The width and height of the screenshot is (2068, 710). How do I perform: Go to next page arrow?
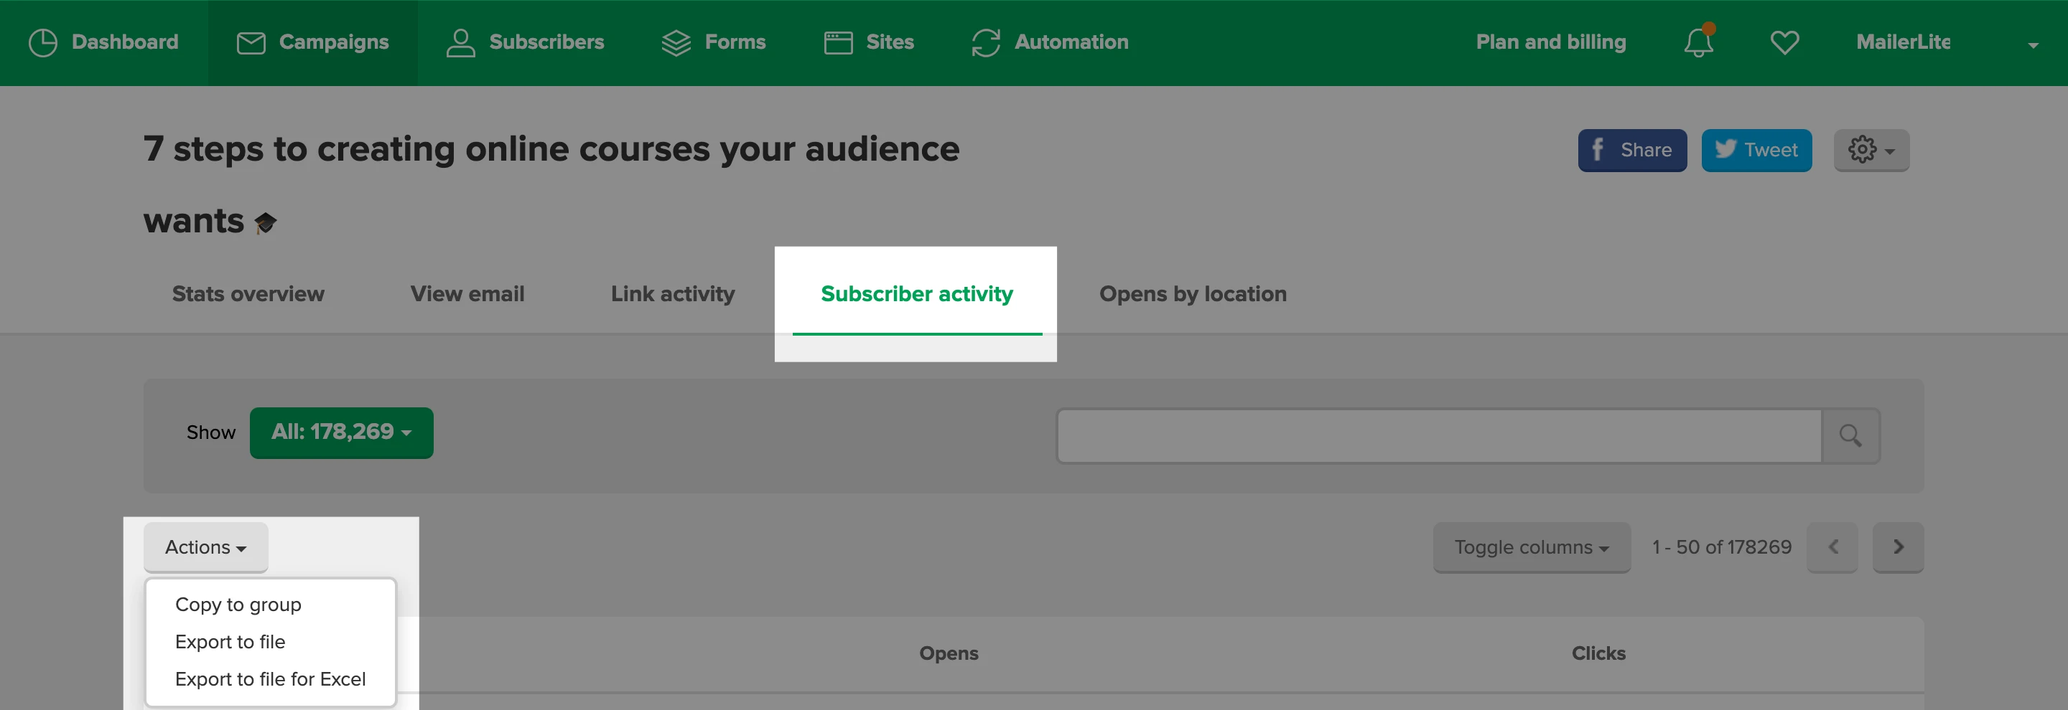1897,547
